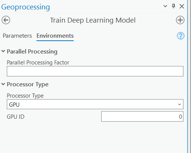
Task: Click into the GPU ID field
Action: pos(142,116)
